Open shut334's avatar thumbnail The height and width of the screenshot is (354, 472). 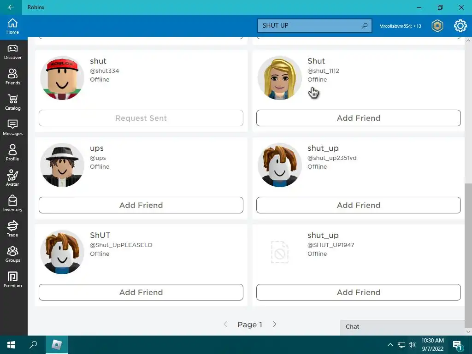(x=62, y=78)
